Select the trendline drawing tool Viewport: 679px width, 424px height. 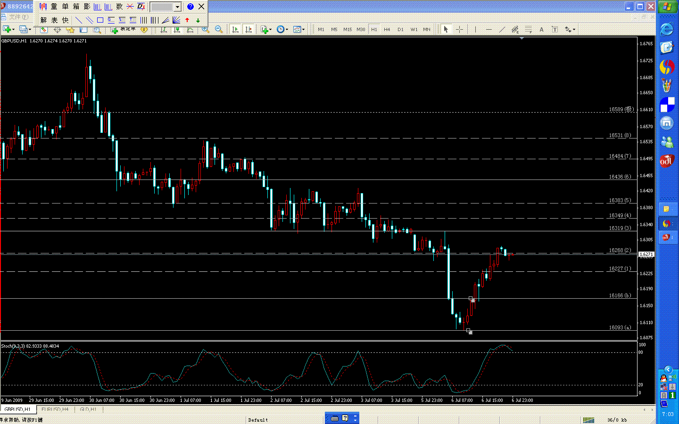[x=502, y=29]
